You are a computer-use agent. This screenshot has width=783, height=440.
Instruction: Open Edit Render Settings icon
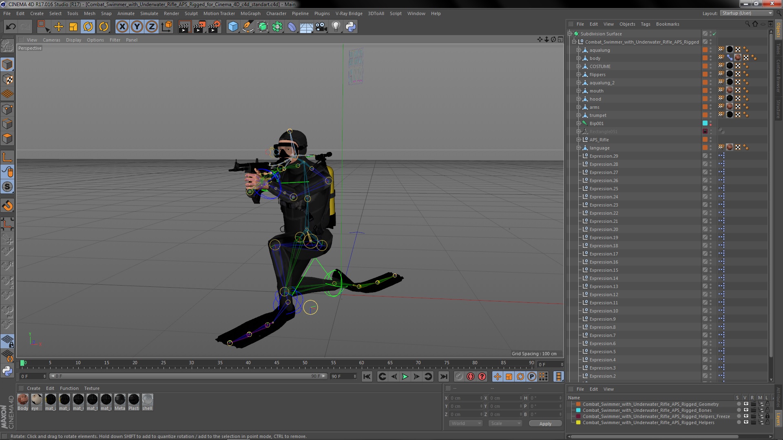point(215,27)
